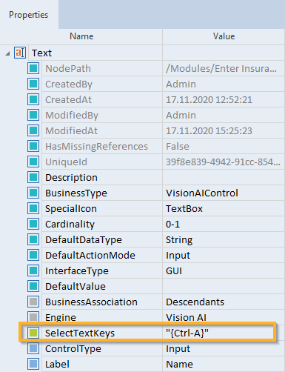Click the Value column header
Image resolution: width=285 pixels, height=372 pixels.
224,36
